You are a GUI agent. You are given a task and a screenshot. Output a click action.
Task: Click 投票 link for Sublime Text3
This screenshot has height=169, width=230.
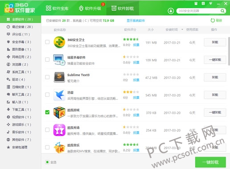click(x=136, y=80)
